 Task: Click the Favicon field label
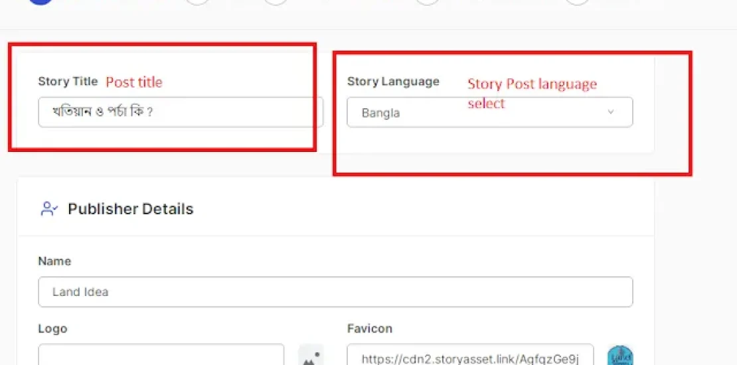pyautogui.click(x=369, y=329)
